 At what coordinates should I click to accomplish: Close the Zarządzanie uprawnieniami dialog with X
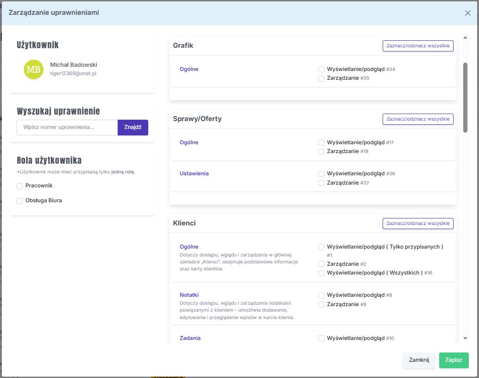click(467, 13)
